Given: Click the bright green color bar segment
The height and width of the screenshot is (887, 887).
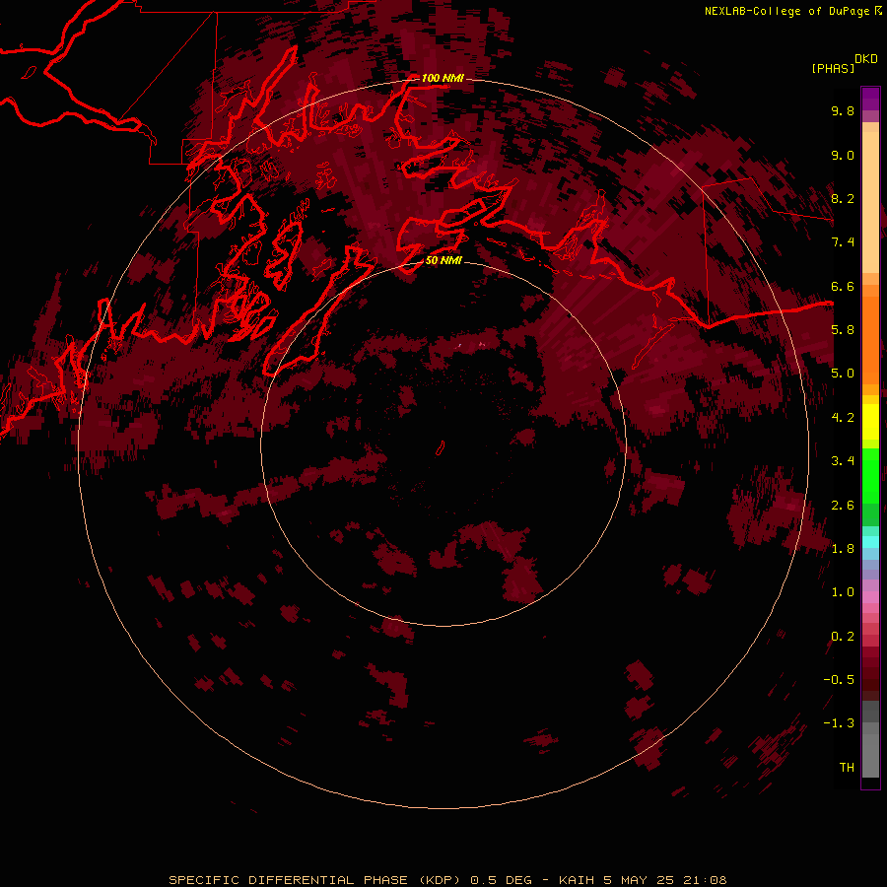Looking at the screenshot, I should [870, 475].
